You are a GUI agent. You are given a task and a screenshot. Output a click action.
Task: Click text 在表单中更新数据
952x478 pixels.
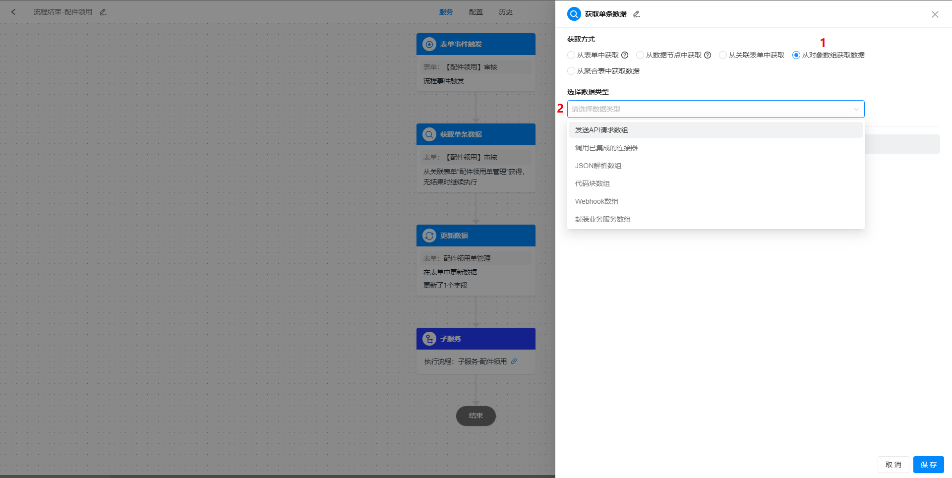click(450, 272)
